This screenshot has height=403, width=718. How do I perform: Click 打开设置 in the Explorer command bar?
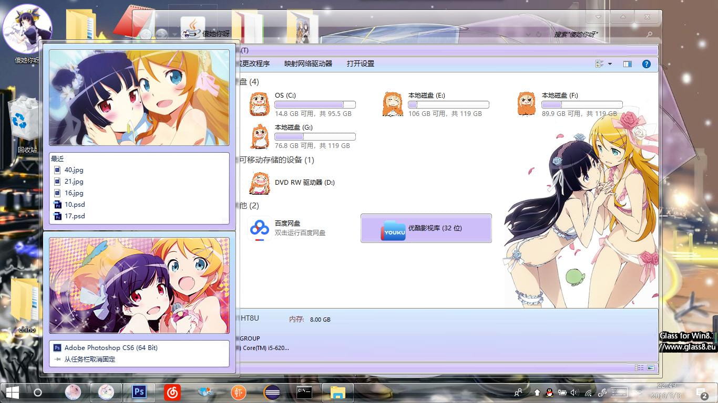361,63
